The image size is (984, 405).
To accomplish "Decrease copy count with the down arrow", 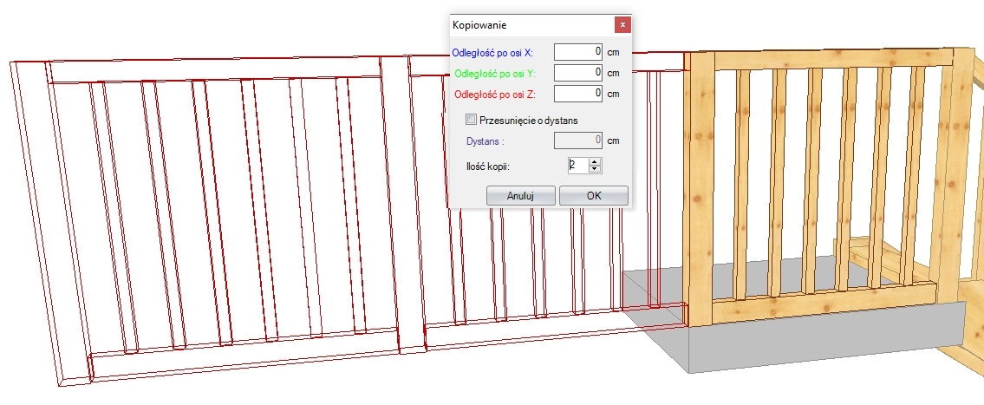I will pos(594,169).
